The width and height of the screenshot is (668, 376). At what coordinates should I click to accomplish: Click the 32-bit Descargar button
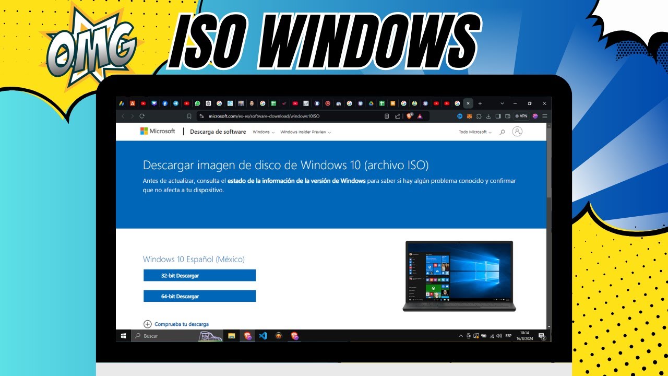[x=199, y=275]
